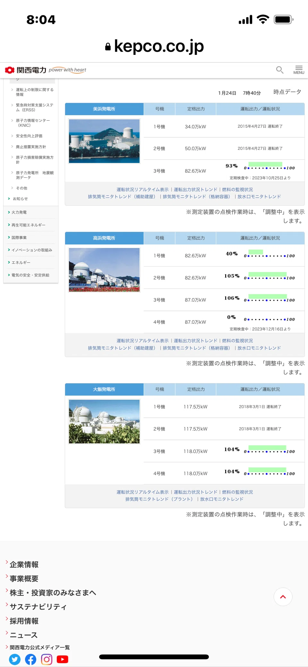Open 関西電力公式メディア一覧 link
The width and height of the screenshot is (308, 667).
40,647
